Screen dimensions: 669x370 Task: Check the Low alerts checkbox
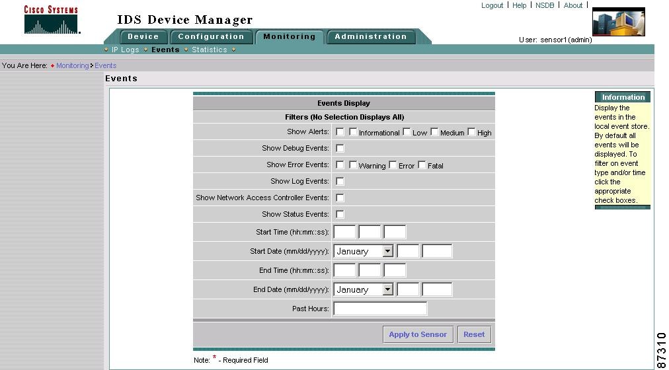point(407,131)
